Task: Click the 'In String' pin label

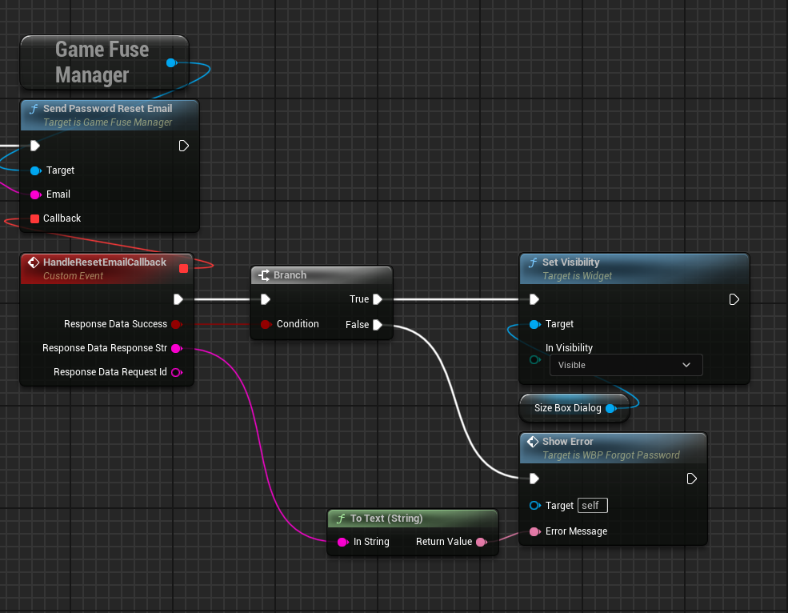Action: (x=371, y=542)
